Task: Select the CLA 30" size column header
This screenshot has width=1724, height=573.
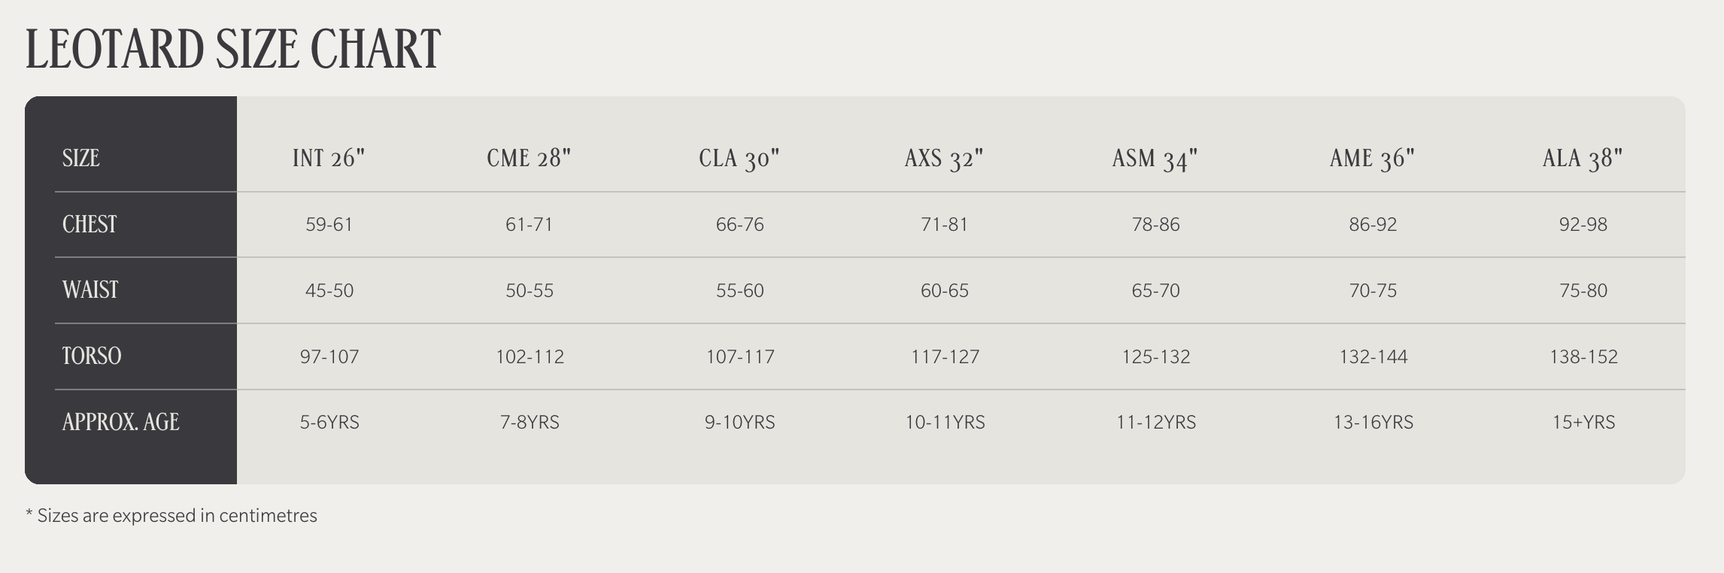Action: click(739, 158)
